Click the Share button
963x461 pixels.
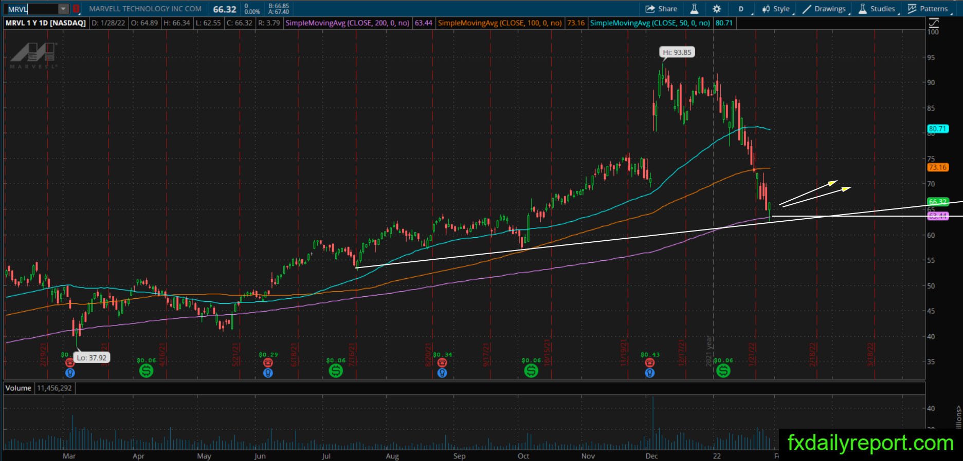pyautogui.click(x=661, y=9)
